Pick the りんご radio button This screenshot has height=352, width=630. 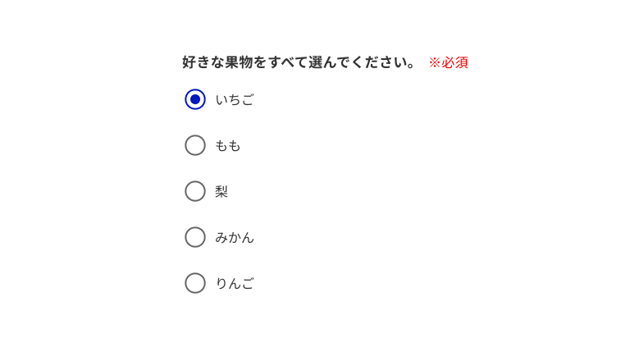(195, 283)
